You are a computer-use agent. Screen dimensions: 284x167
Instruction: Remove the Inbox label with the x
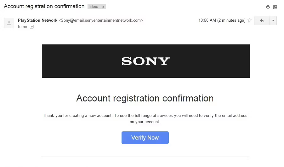click(103, 7)
